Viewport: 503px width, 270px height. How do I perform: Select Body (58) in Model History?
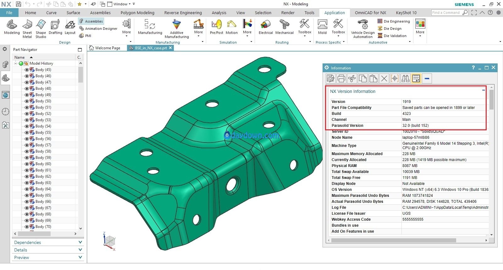pyautogui.click(x=43, y=151)
